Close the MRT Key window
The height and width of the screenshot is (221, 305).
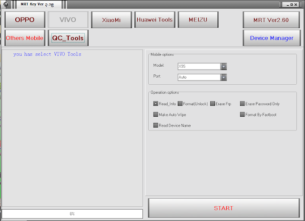click(295, 5)
